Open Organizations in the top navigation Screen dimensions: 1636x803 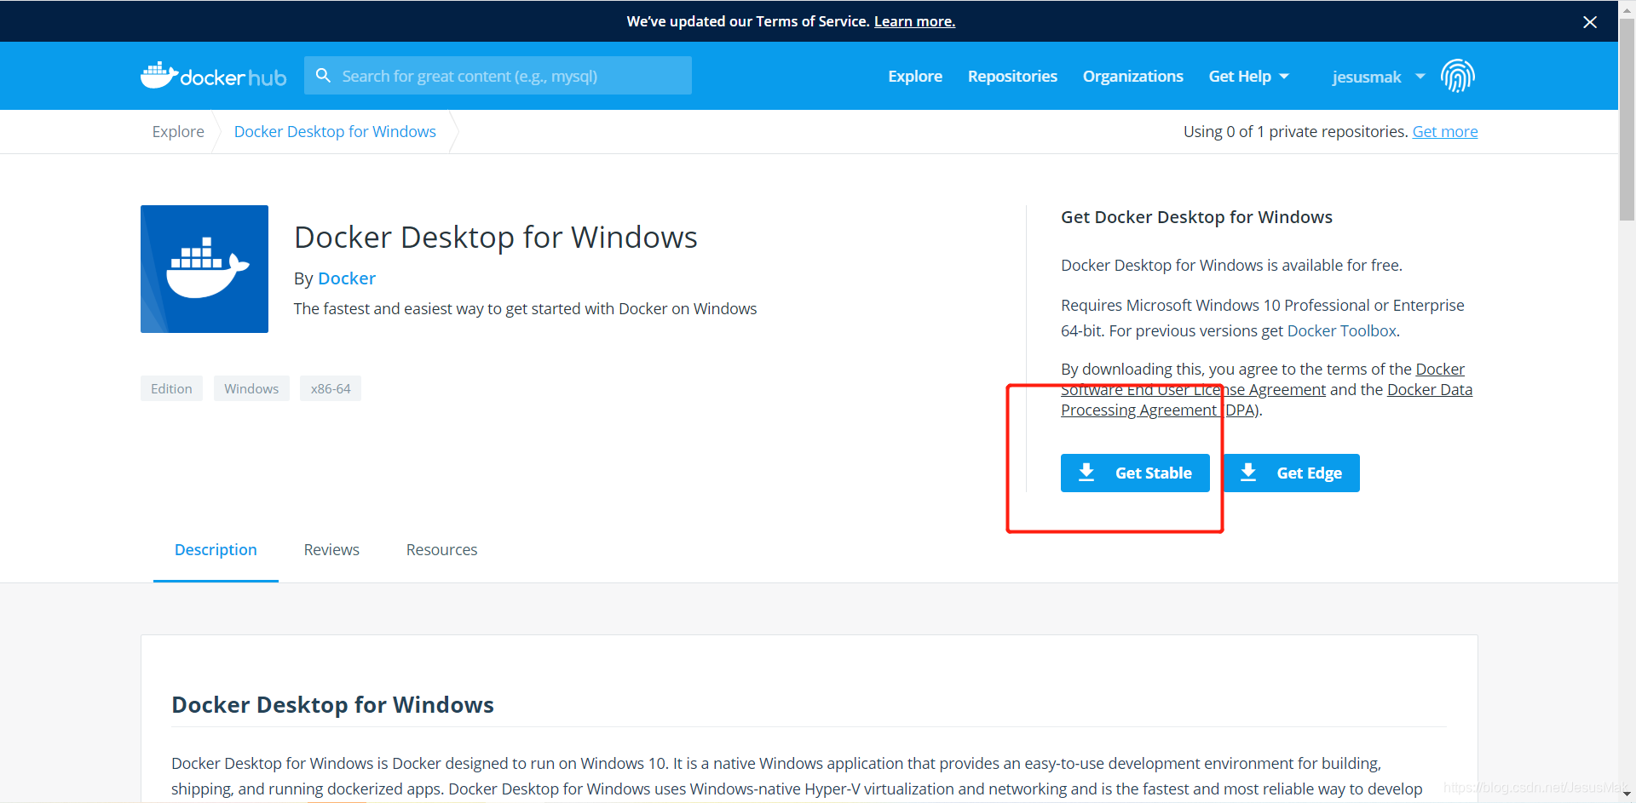point(1132,77)
